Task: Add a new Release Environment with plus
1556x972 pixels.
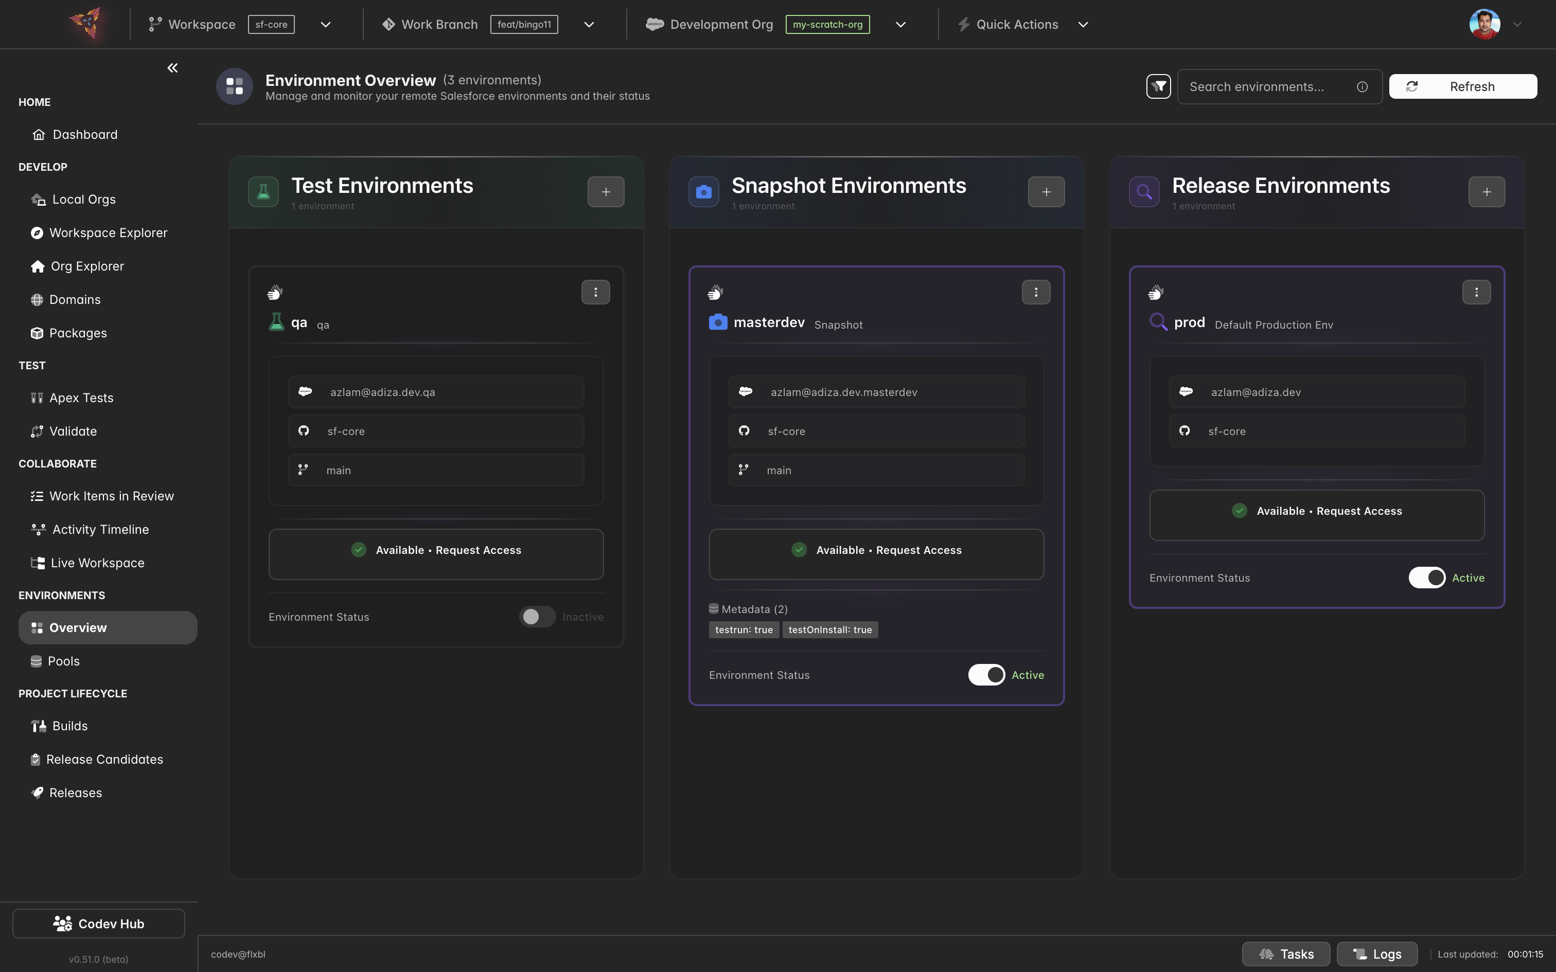Action: [1486, 191]
